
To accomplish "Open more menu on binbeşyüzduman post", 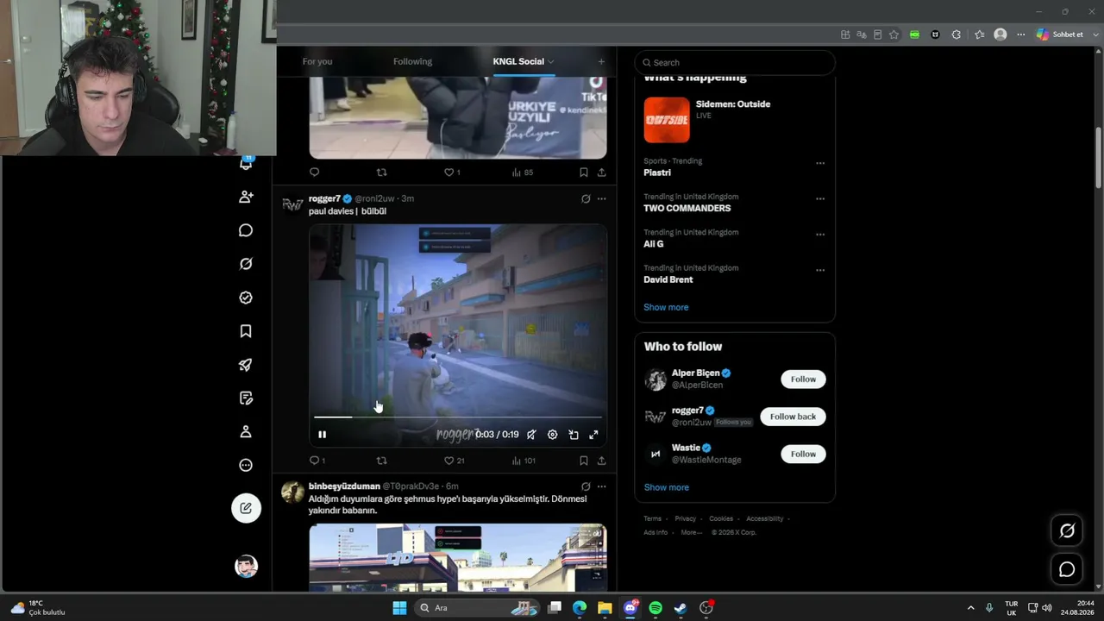I will click(x=601, y=486).
